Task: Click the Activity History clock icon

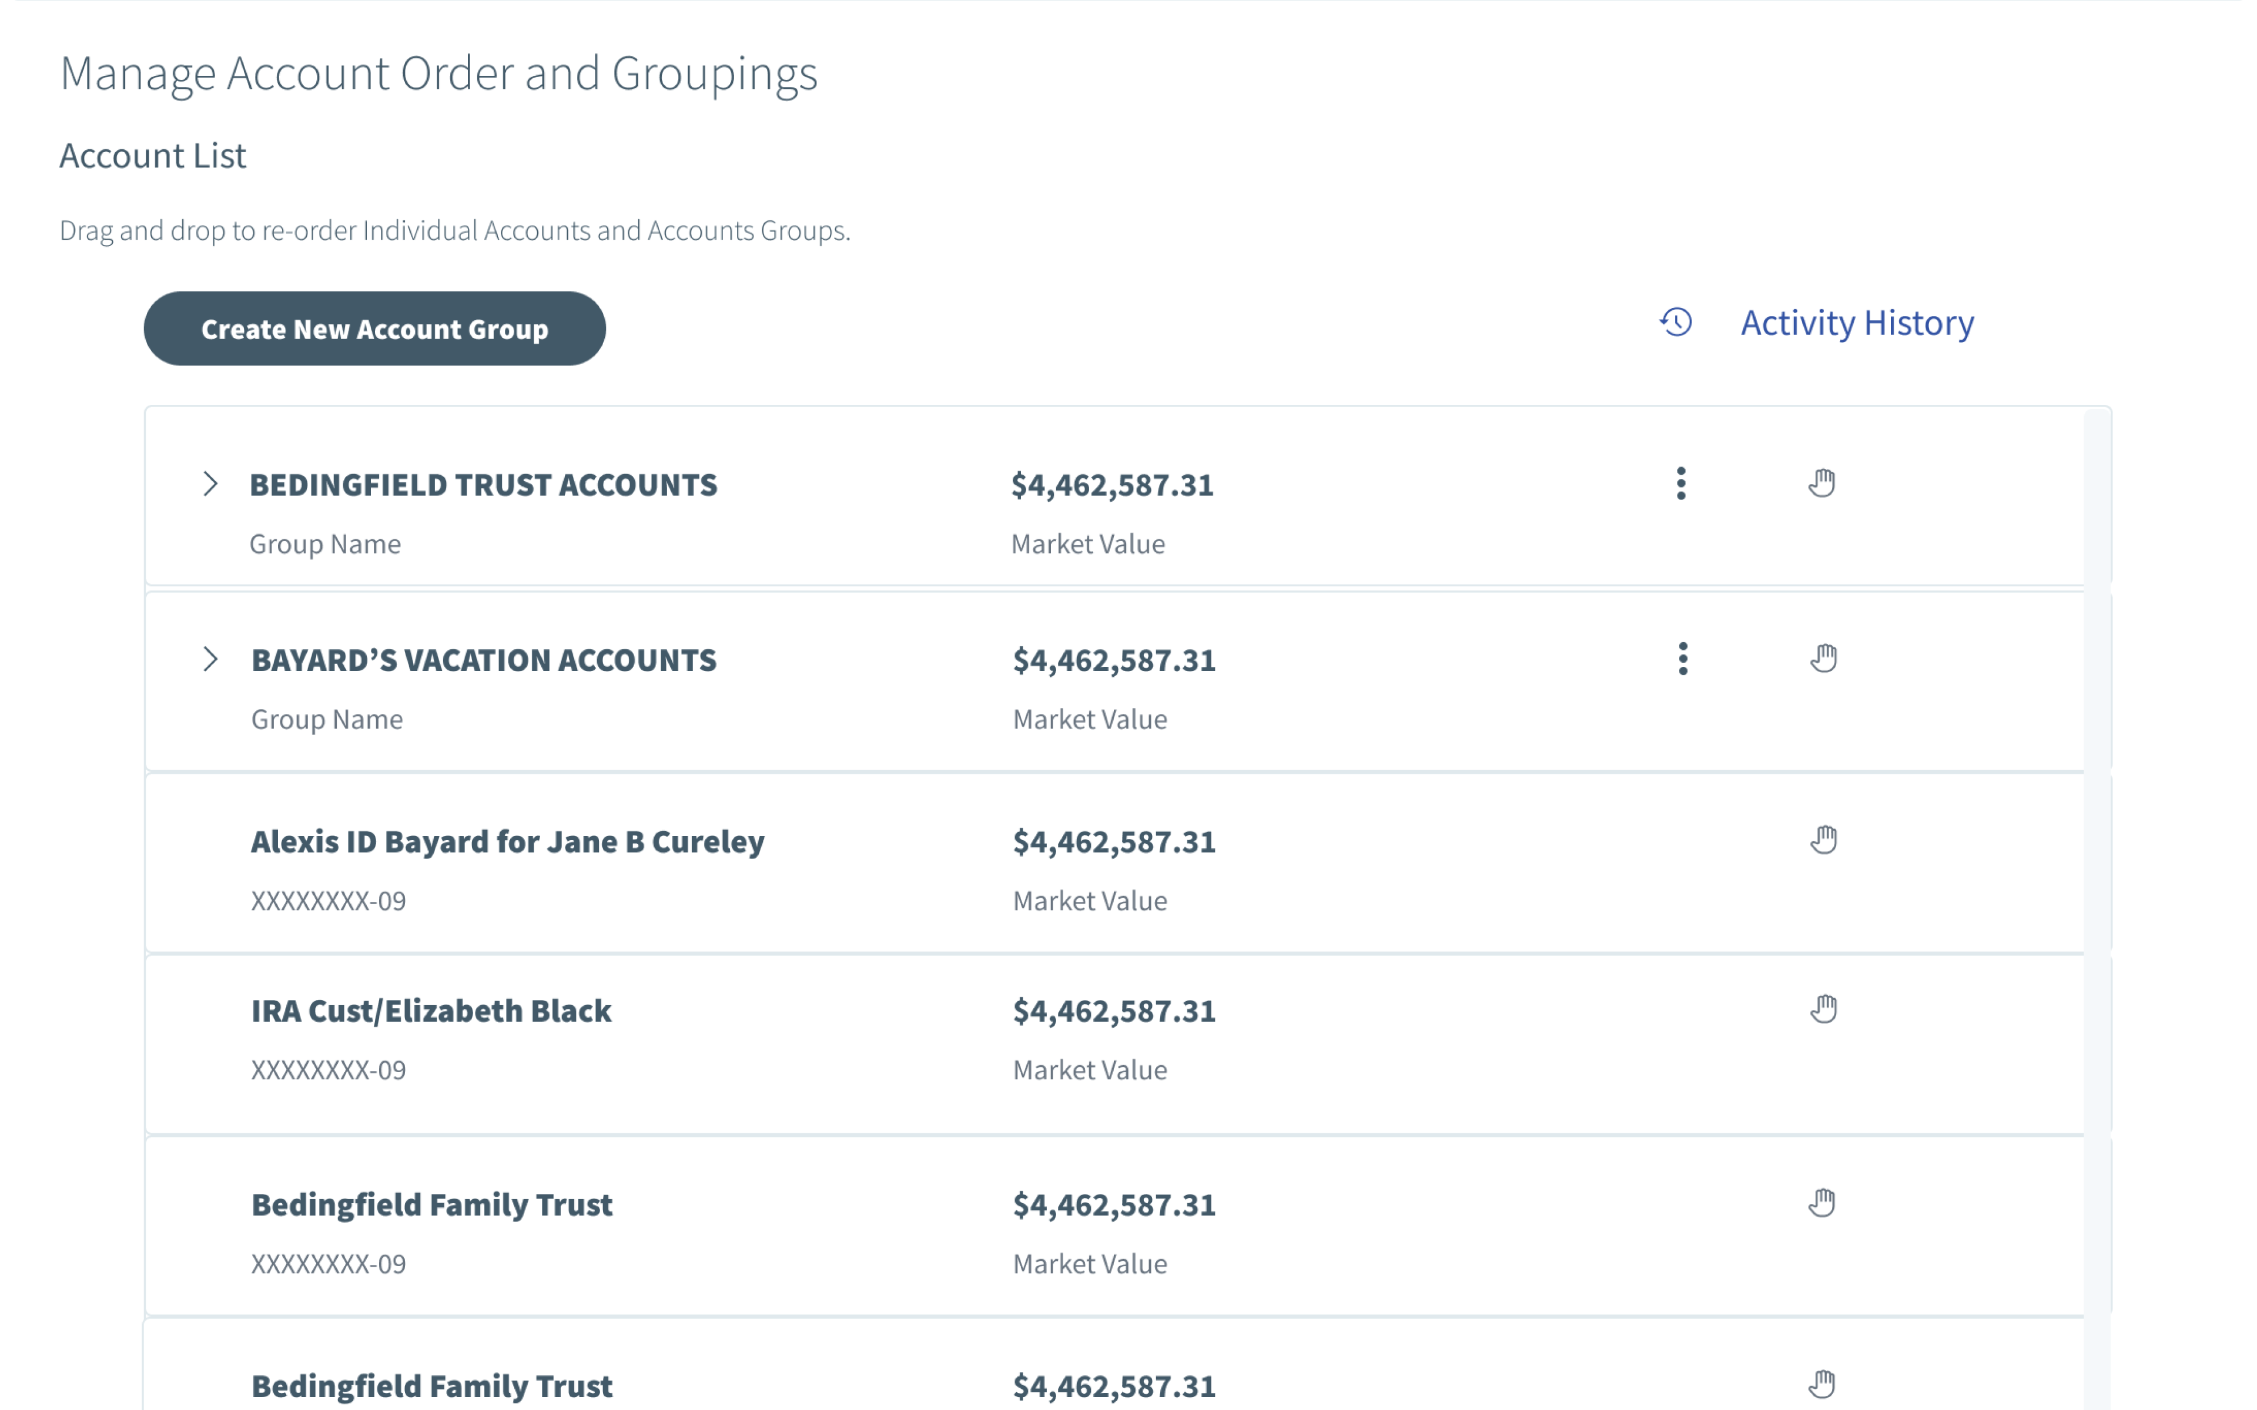Action: coord(1676,322)
